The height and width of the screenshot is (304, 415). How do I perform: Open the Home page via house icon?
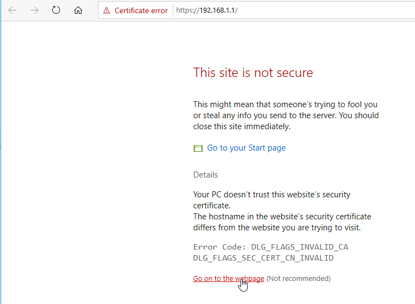78,10
